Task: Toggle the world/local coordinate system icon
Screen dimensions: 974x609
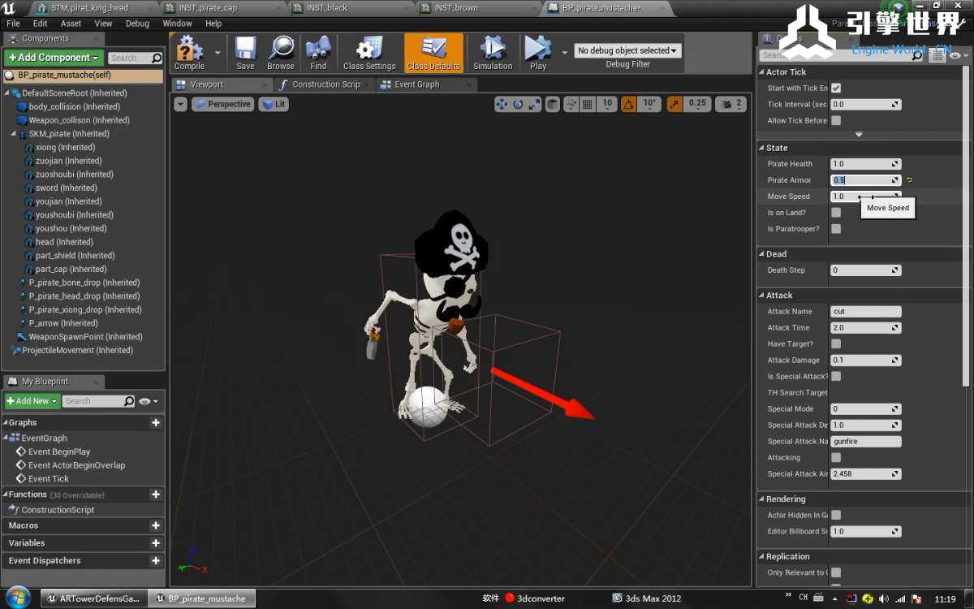Action: [553, 104]
